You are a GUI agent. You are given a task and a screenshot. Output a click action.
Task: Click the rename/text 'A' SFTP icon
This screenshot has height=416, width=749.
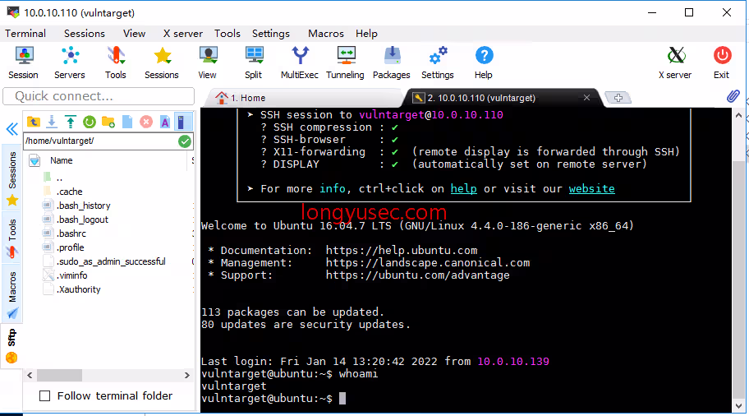point(165,122)
